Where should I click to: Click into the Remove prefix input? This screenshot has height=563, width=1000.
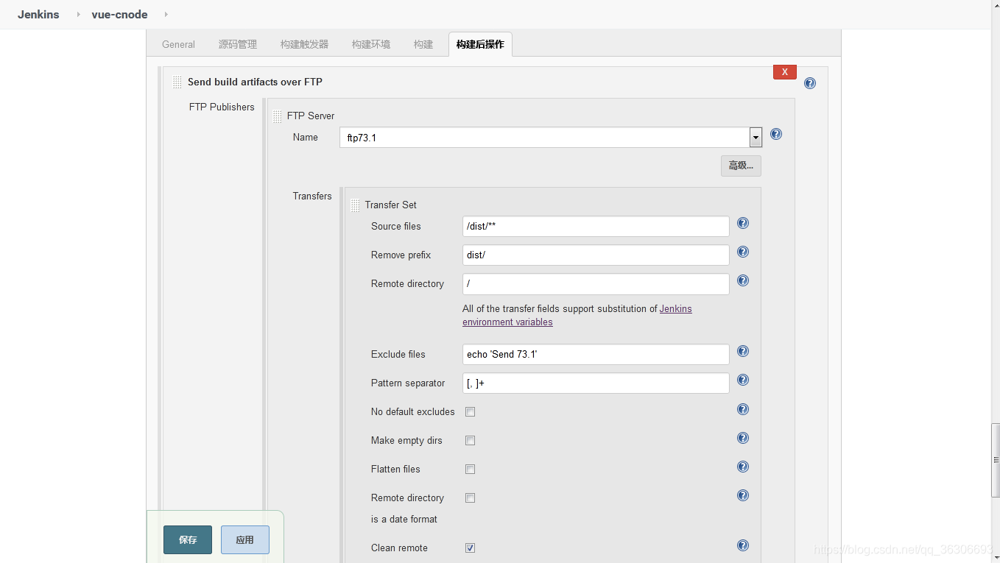[x=596, y=255]
